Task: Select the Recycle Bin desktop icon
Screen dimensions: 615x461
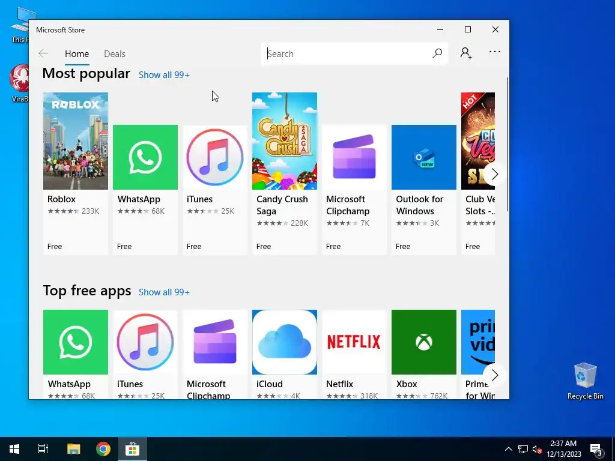Action: pyautogui.click(x=585, y=381)
